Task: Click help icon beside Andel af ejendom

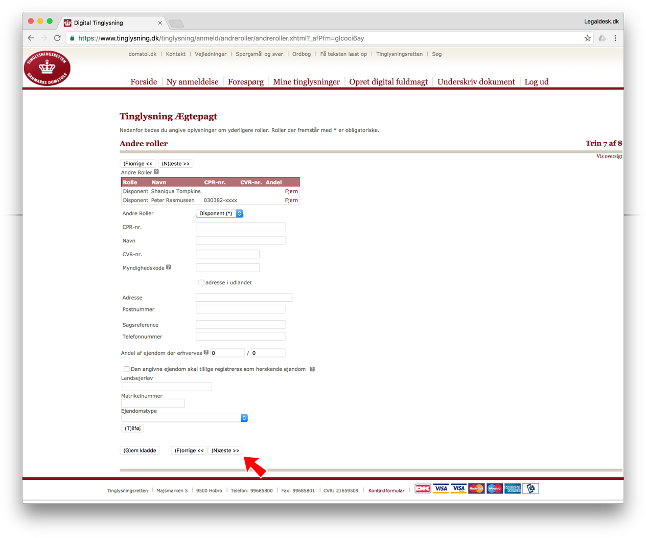Action: 206,352
